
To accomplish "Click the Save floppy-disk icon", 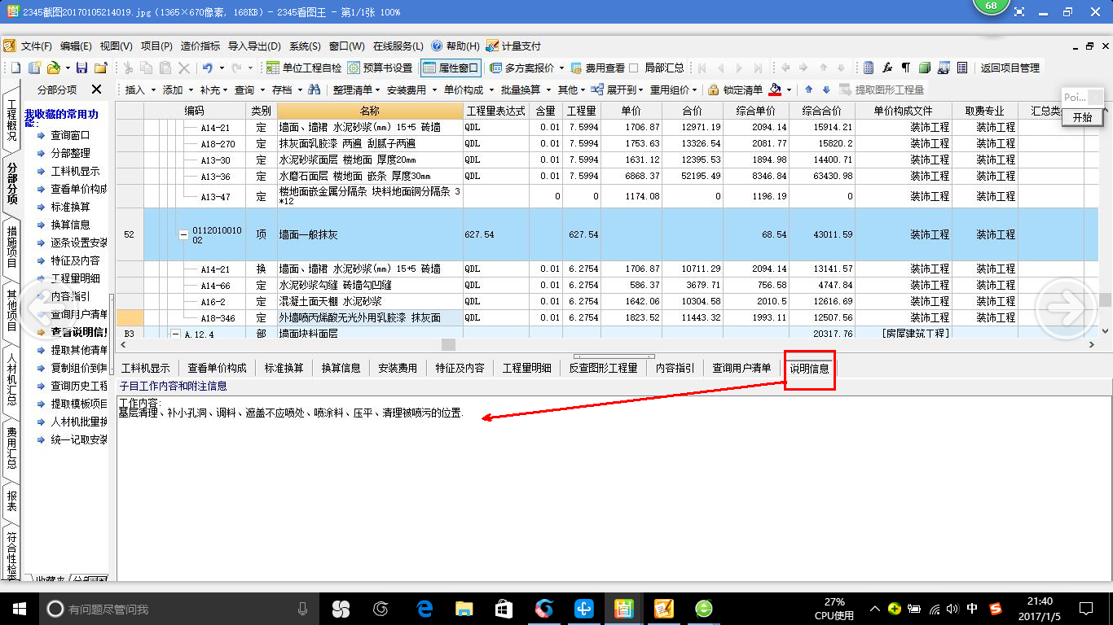I will coord(81,68).
